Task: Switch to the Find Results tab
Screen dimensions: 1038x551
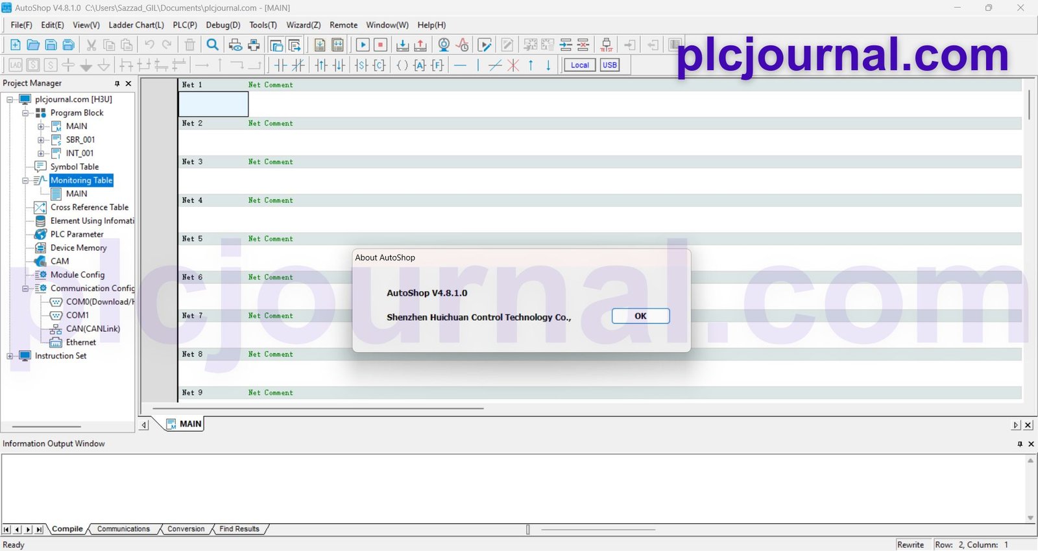Action: (x=239, y=529)
